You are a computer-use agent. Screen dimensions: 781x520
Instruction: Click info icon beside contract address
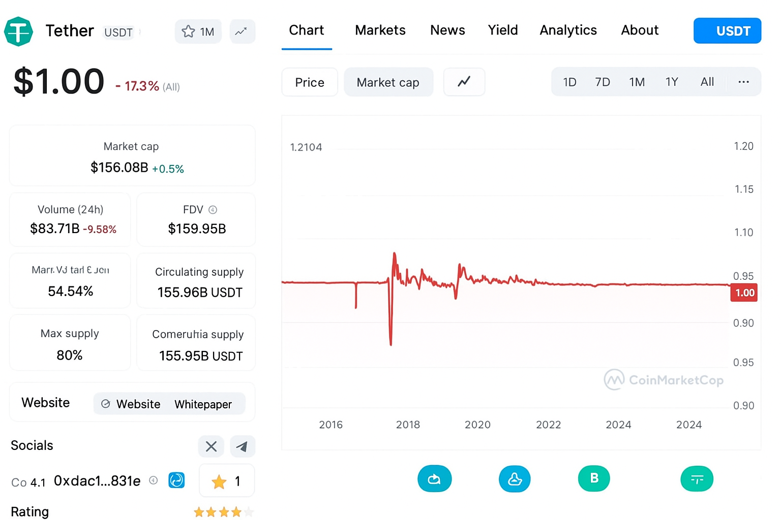(154, 480)
